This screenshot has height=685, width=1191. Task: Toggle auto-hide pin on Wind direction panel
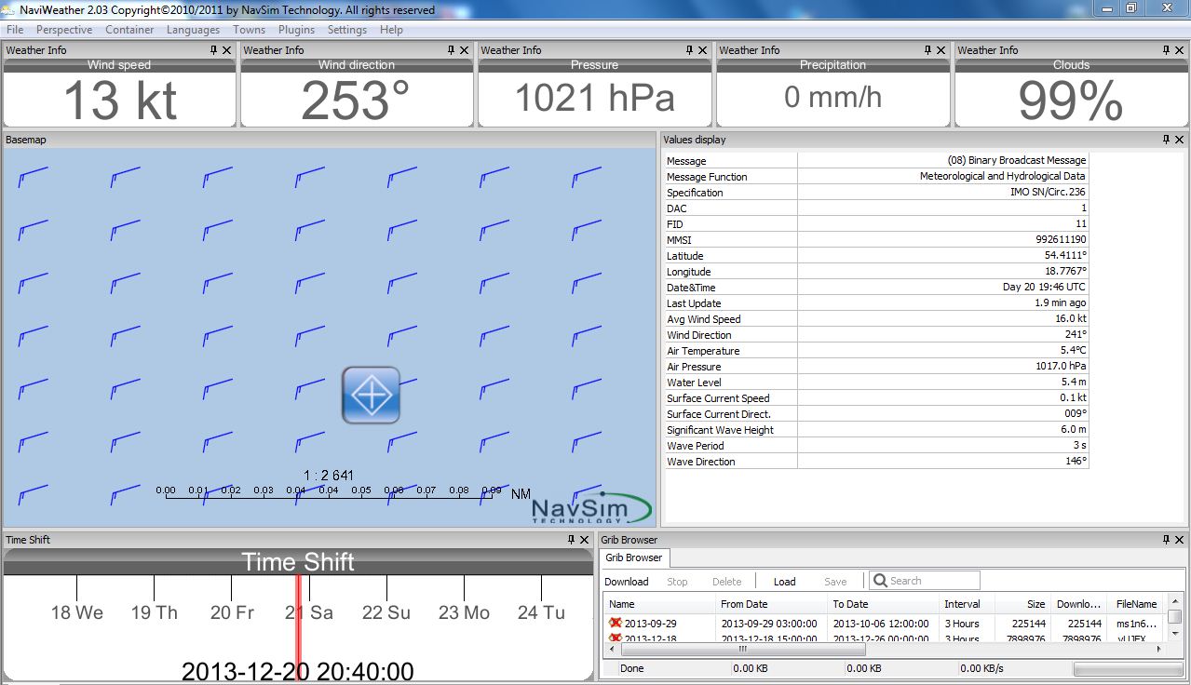[452, 50]
